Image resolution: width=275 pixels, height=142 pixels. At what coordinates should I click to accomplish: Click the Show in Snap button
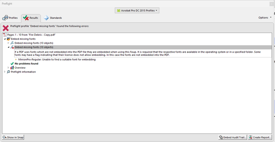pos(13,137)
